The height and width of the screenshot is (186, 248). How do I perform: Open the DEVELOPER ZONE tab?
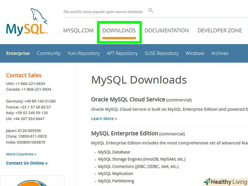pyautogui.click(x=220, y=30)
